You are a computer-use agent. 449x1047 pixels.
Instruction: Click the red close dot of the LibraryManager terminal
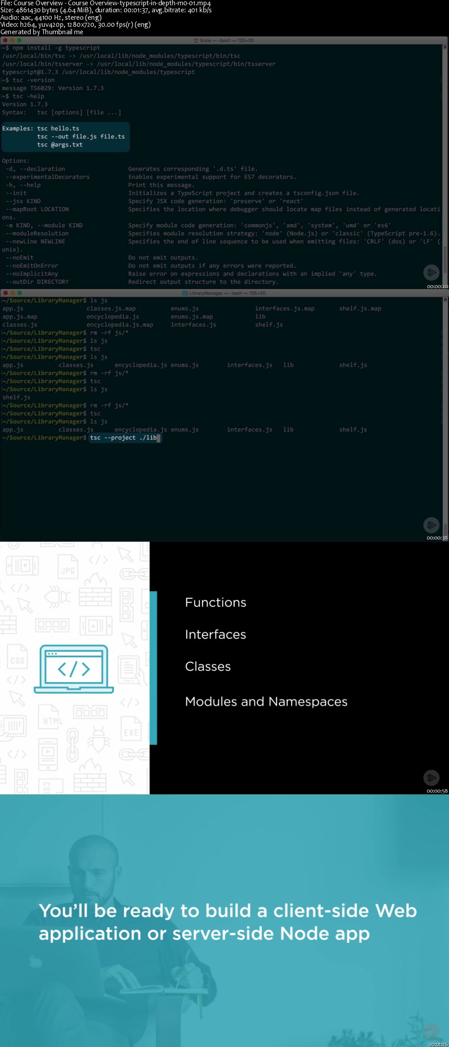coord(5,293)
